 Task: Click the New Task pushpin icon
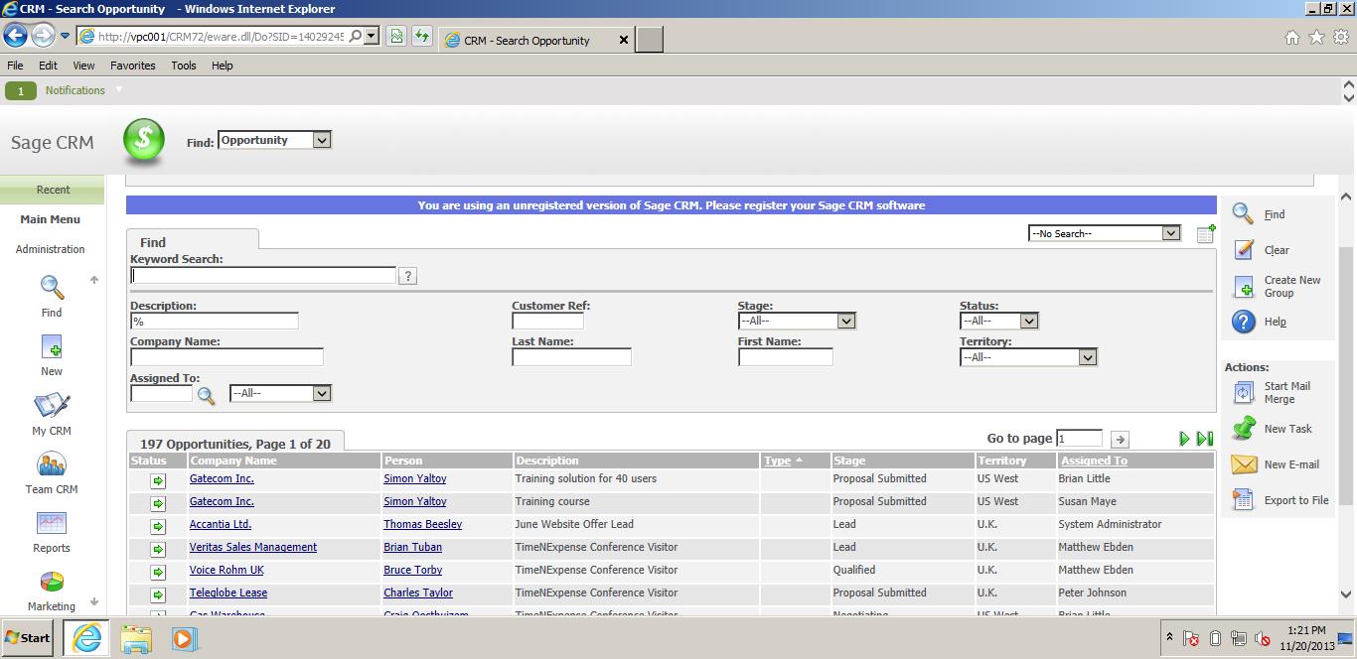point(1244,429)
